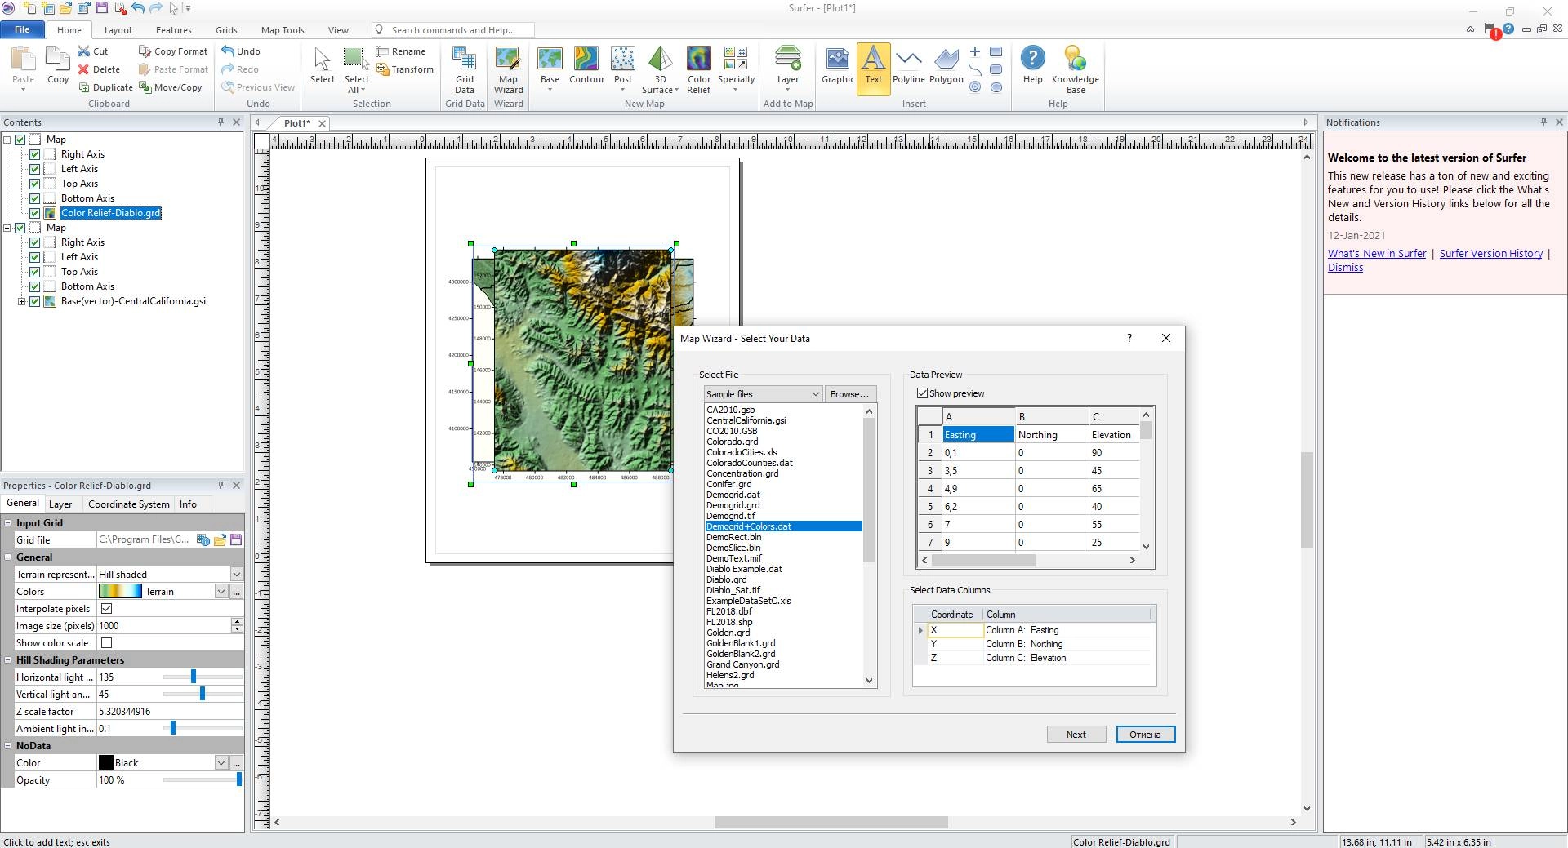Open the Sample files dropdown
The height and width of the screenshot is (848, 1568).
pyautogui.click(x=763, y=394)
